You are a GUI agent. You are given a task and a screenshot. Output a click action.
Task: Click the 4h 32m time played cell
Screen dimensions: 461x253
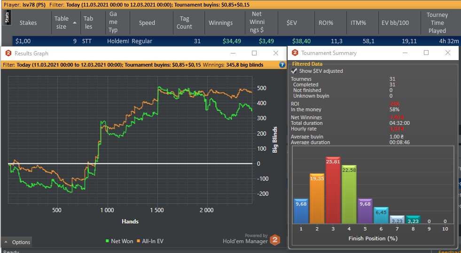pos(449,41)
